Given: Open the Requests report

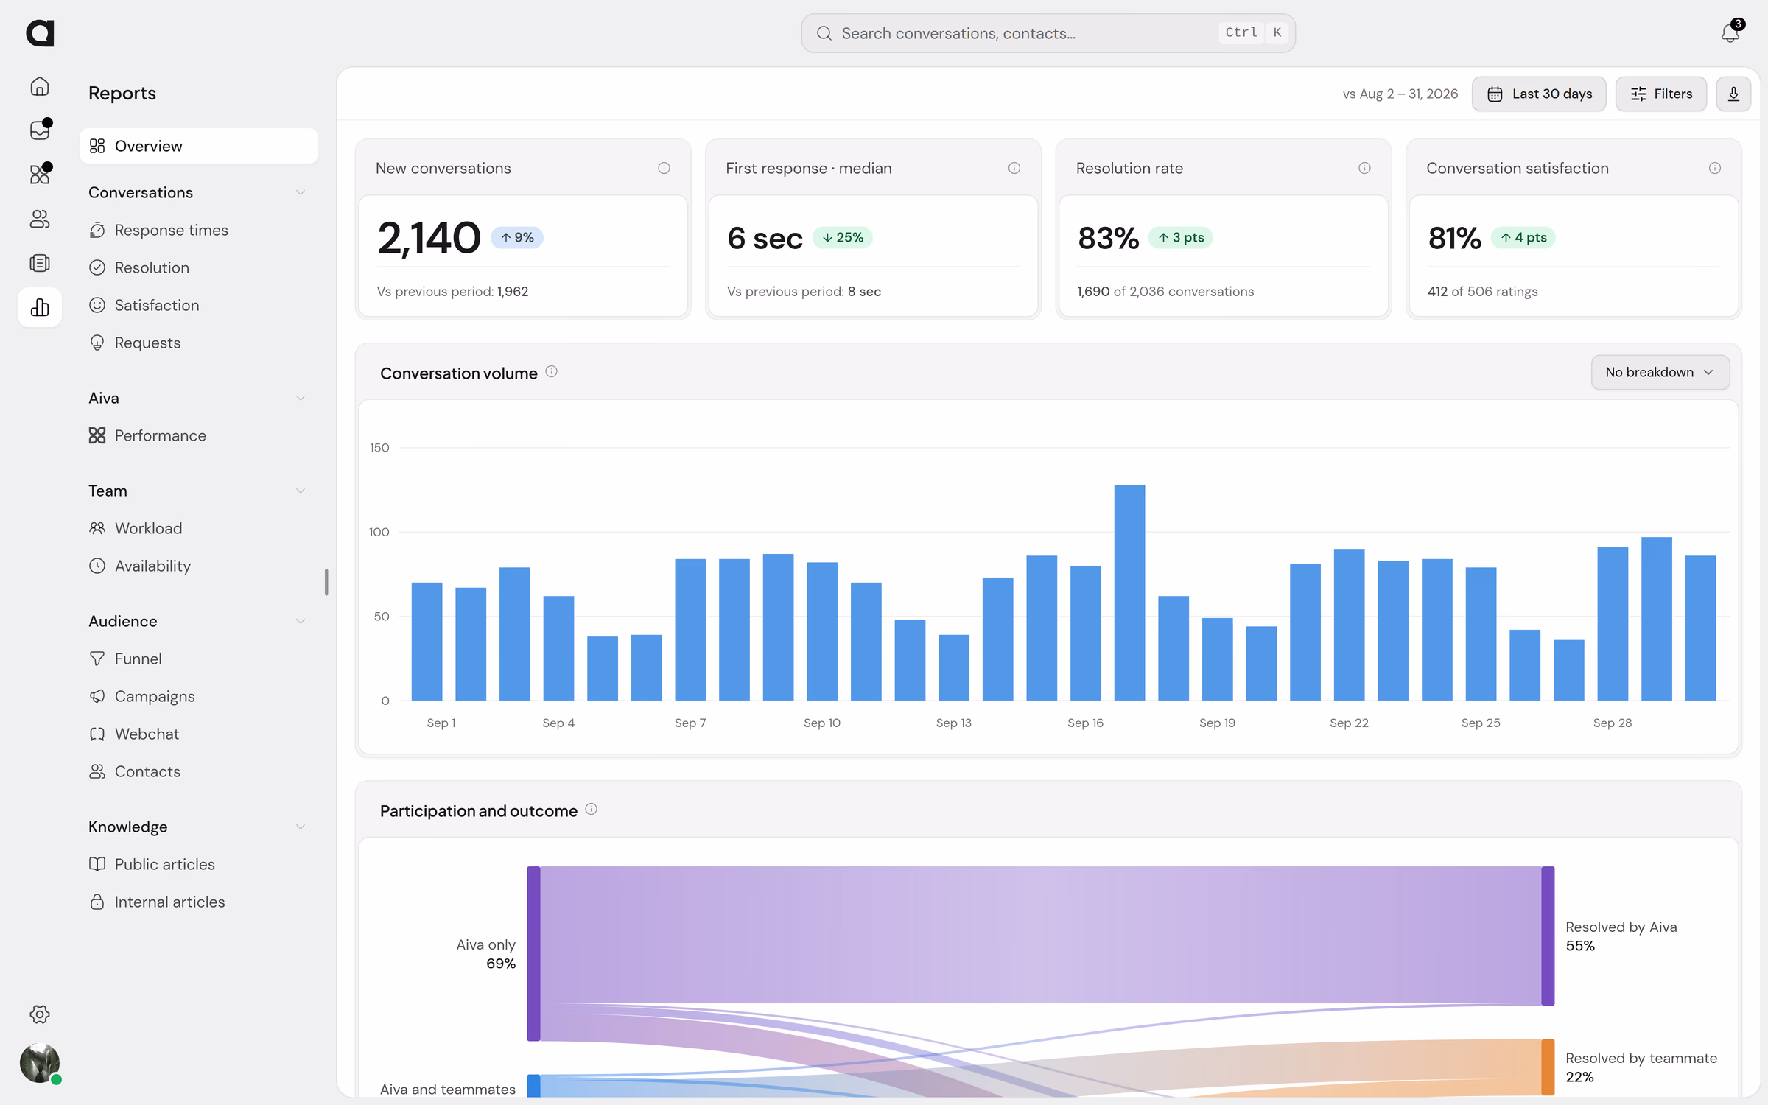Looking at the screenshot, I should (199, 343).
